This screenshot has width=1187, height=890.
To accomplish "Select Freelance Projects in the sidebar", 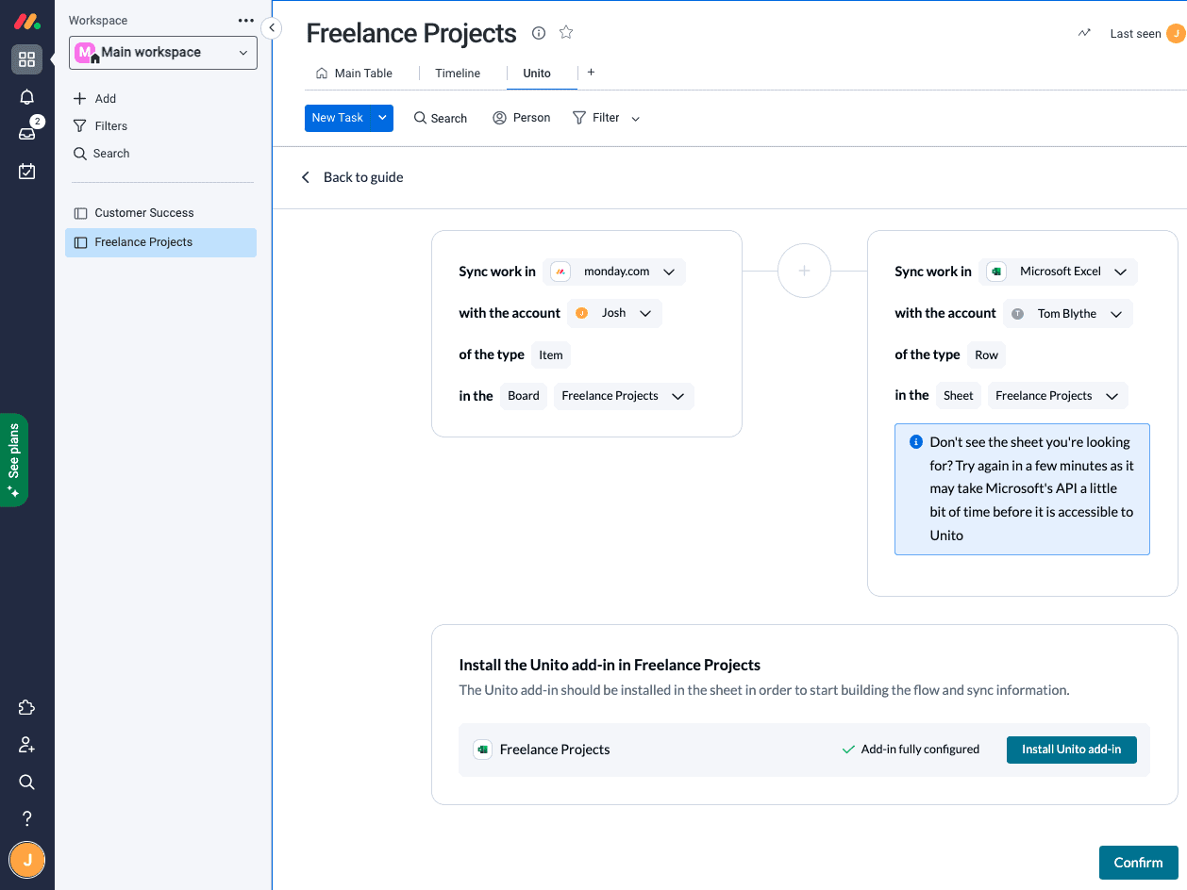I will point(160,242).
